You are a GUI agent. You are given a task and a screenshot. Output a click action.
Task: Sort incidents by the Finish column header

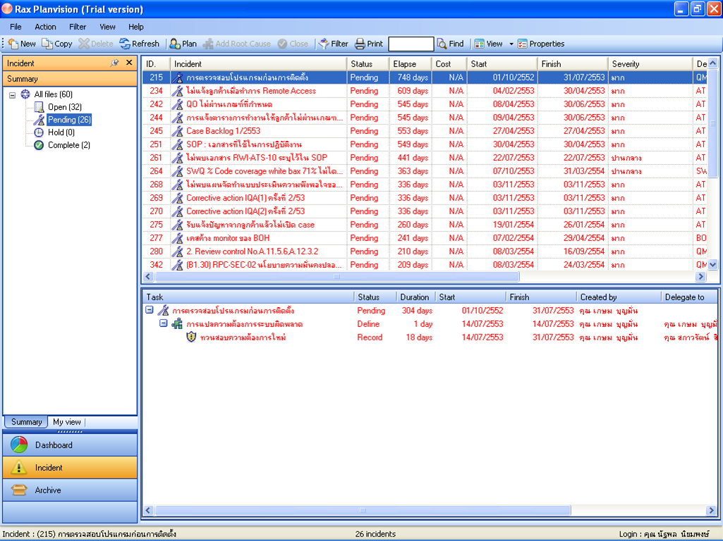[x=572, y=64]
